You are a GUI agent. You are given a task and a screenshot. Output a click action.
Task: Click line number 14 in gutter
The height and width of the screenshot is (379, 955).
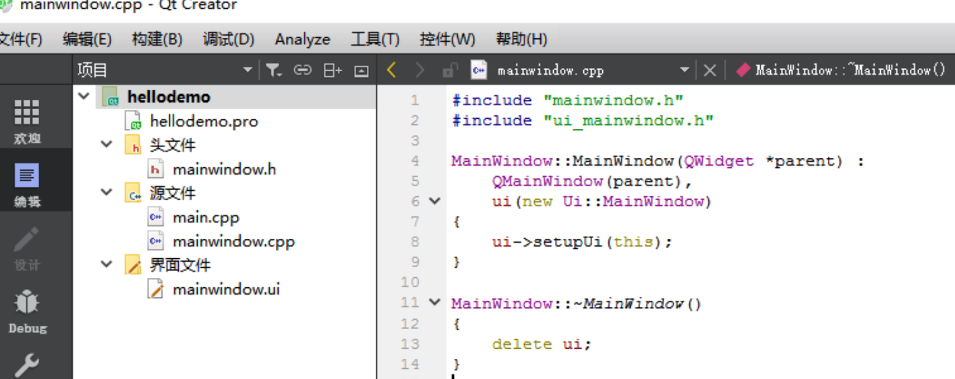click(x=410, y=364)
